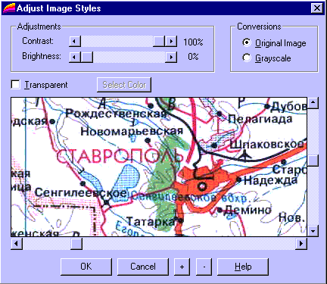Viewport: 327px width, 284px height.
Task: Close the Adjust Image Styles window
Action: coord(317,8)
